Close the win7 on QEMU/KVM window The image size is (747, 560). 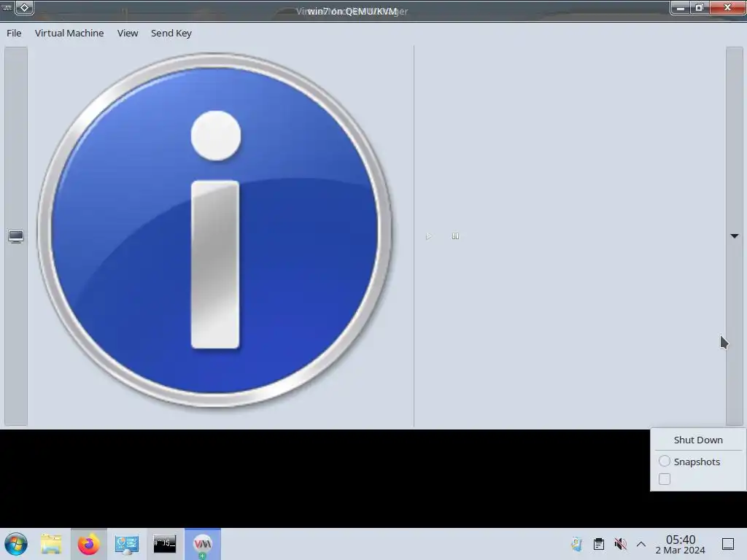point(727,7)
